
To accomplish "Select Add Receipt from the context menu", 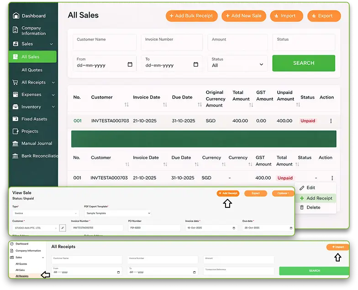I will click(316, 198).
